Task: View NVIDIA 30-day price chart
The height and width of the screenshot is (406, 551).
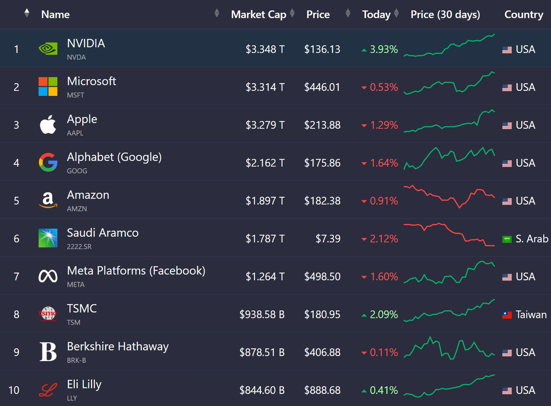Action: pos(449,46)
